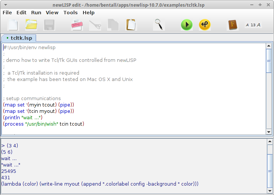Screen dimensions: 274x195
Task: Click the Save floppy disk icon
Action: (x=49, y=25)
